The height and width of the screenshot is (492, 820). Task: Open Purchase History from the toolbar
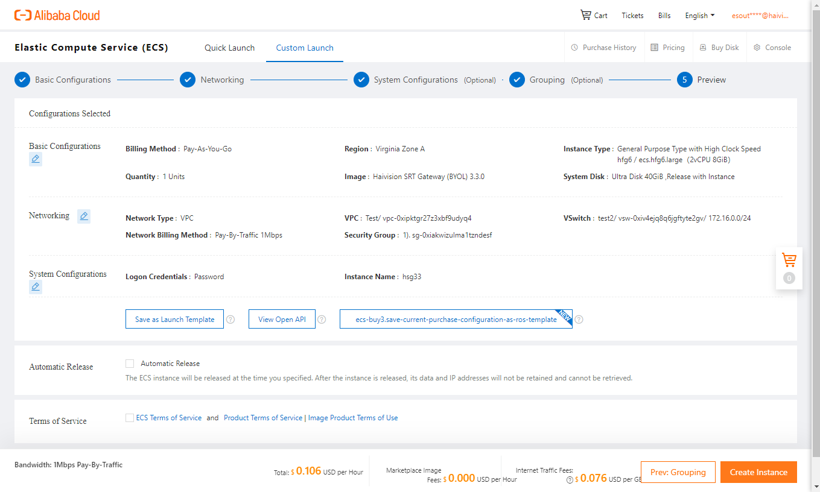pos(603,48)
